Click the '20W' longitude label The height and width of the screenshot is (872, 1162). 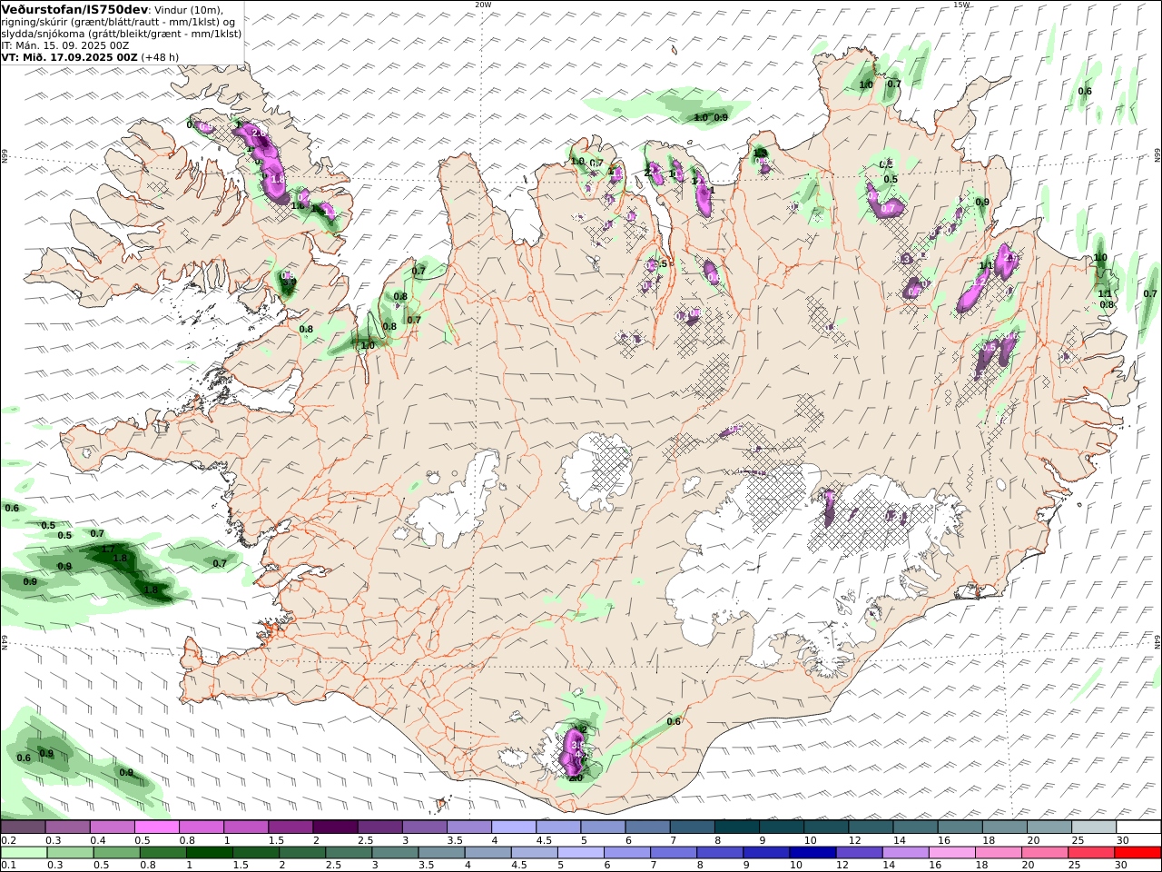pos(483,5)
